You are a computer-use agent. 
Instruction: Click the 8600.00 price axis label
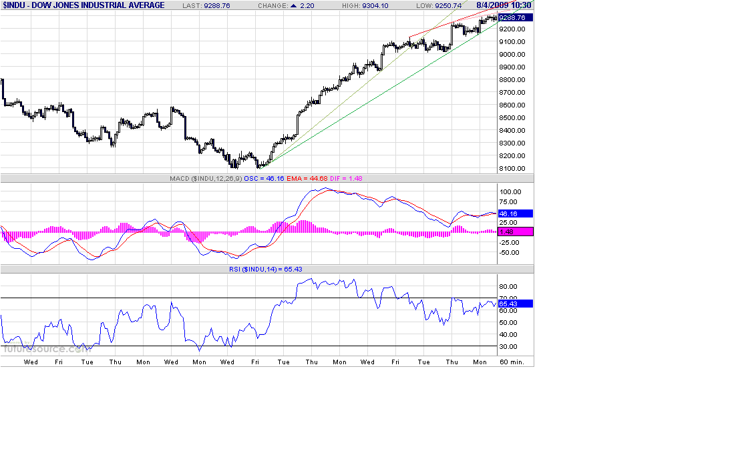click(512, 105)
